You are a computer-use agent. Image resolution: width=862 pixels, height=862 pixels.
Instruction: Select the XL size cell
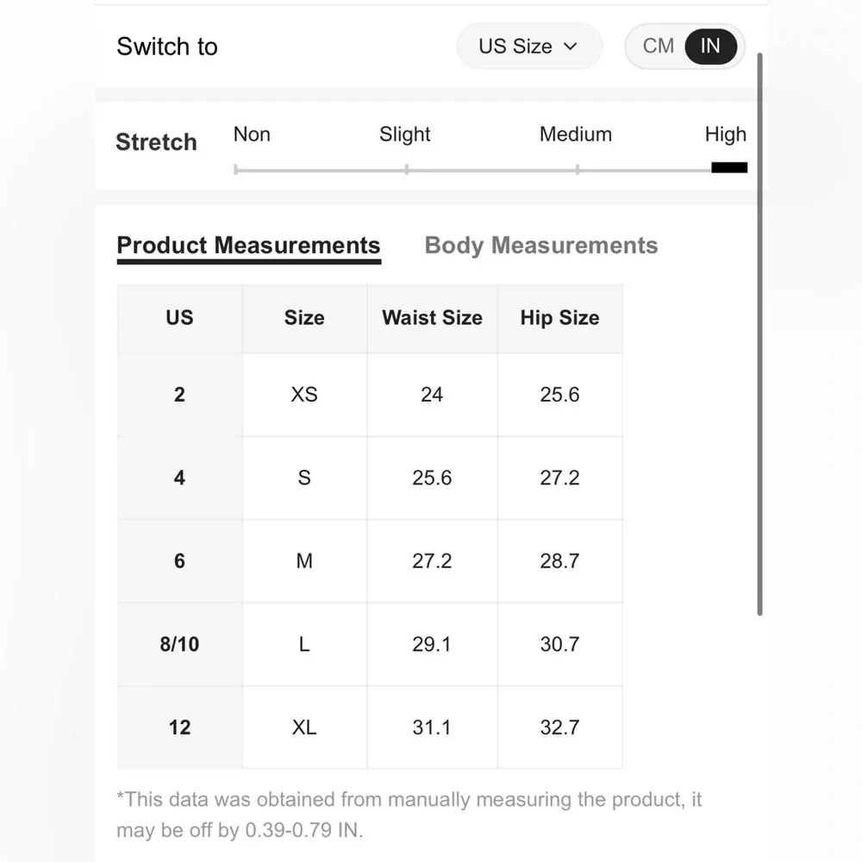pos(304,728)
